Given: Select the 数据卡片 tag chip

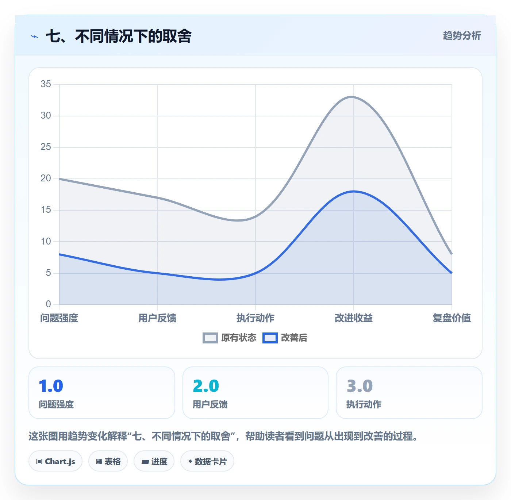Looking at the screenshot, I should [207, 461].
